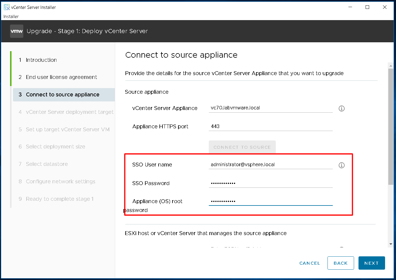Click the 'Connect to source appliance' heading

click(181, 55)
